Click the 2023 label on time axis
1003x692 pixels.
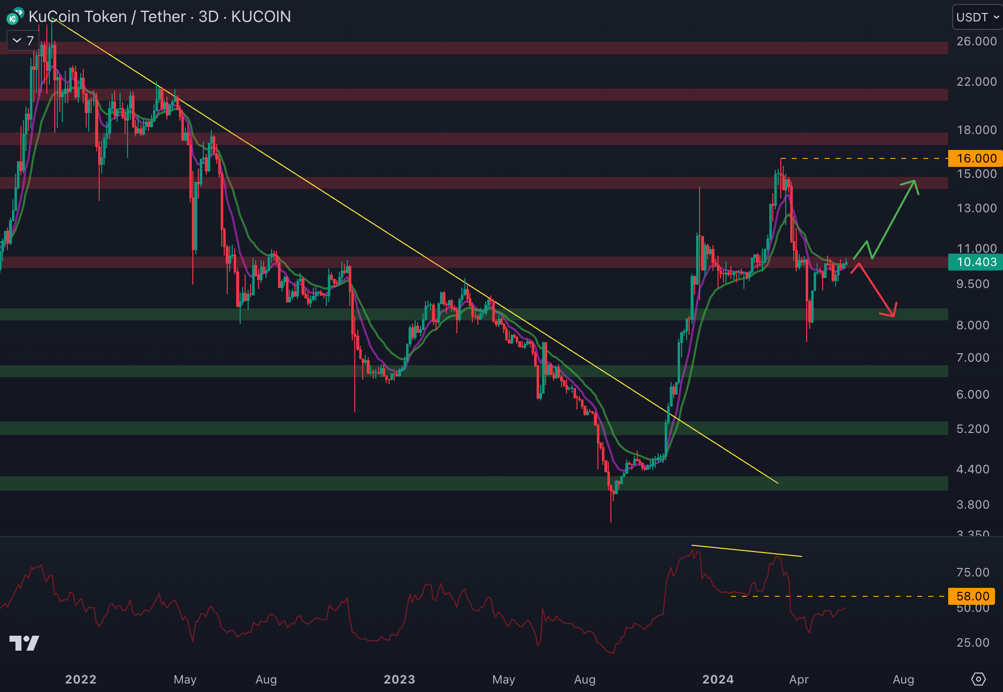click(x=399, y=679)
